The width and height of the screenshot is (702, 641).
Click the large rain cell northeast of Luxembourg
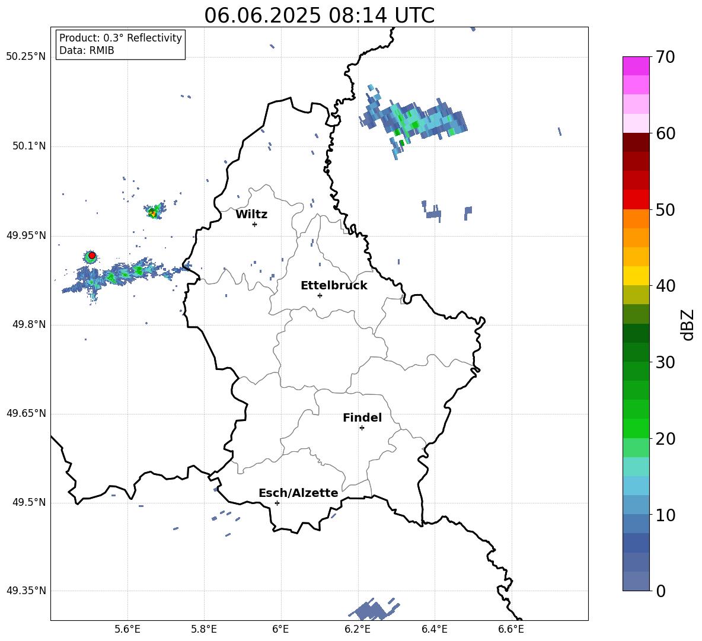pyautogui.click(x=413, y=120)
